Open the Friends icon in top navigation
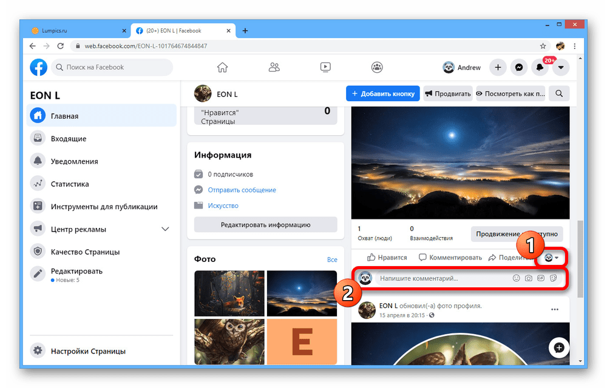 click(x=274, y=67)
